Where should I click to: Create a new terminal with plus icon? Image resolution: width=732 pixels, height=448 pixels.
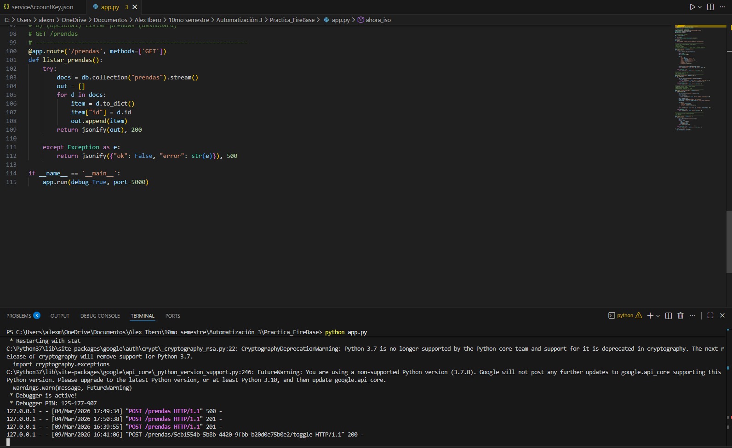pyautogui.click(x=650, y=315)
